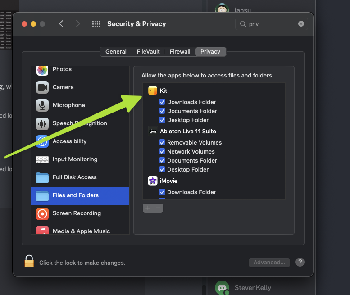Click the Kit app icon

153,91
